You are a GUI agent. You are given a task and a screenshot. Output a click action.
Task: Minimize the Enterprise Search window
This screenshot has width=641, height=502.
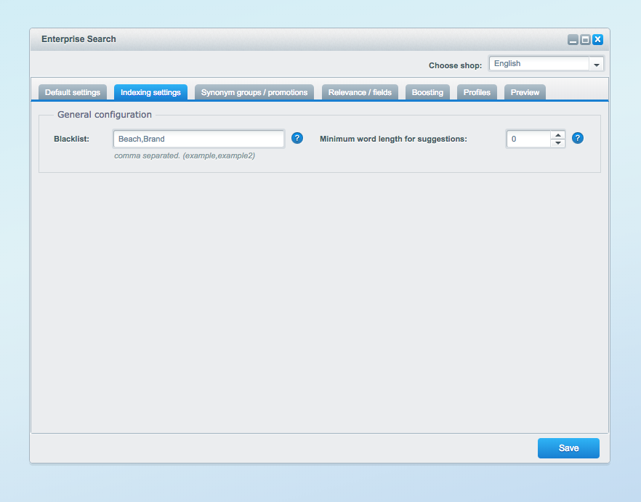pos(573,40)
